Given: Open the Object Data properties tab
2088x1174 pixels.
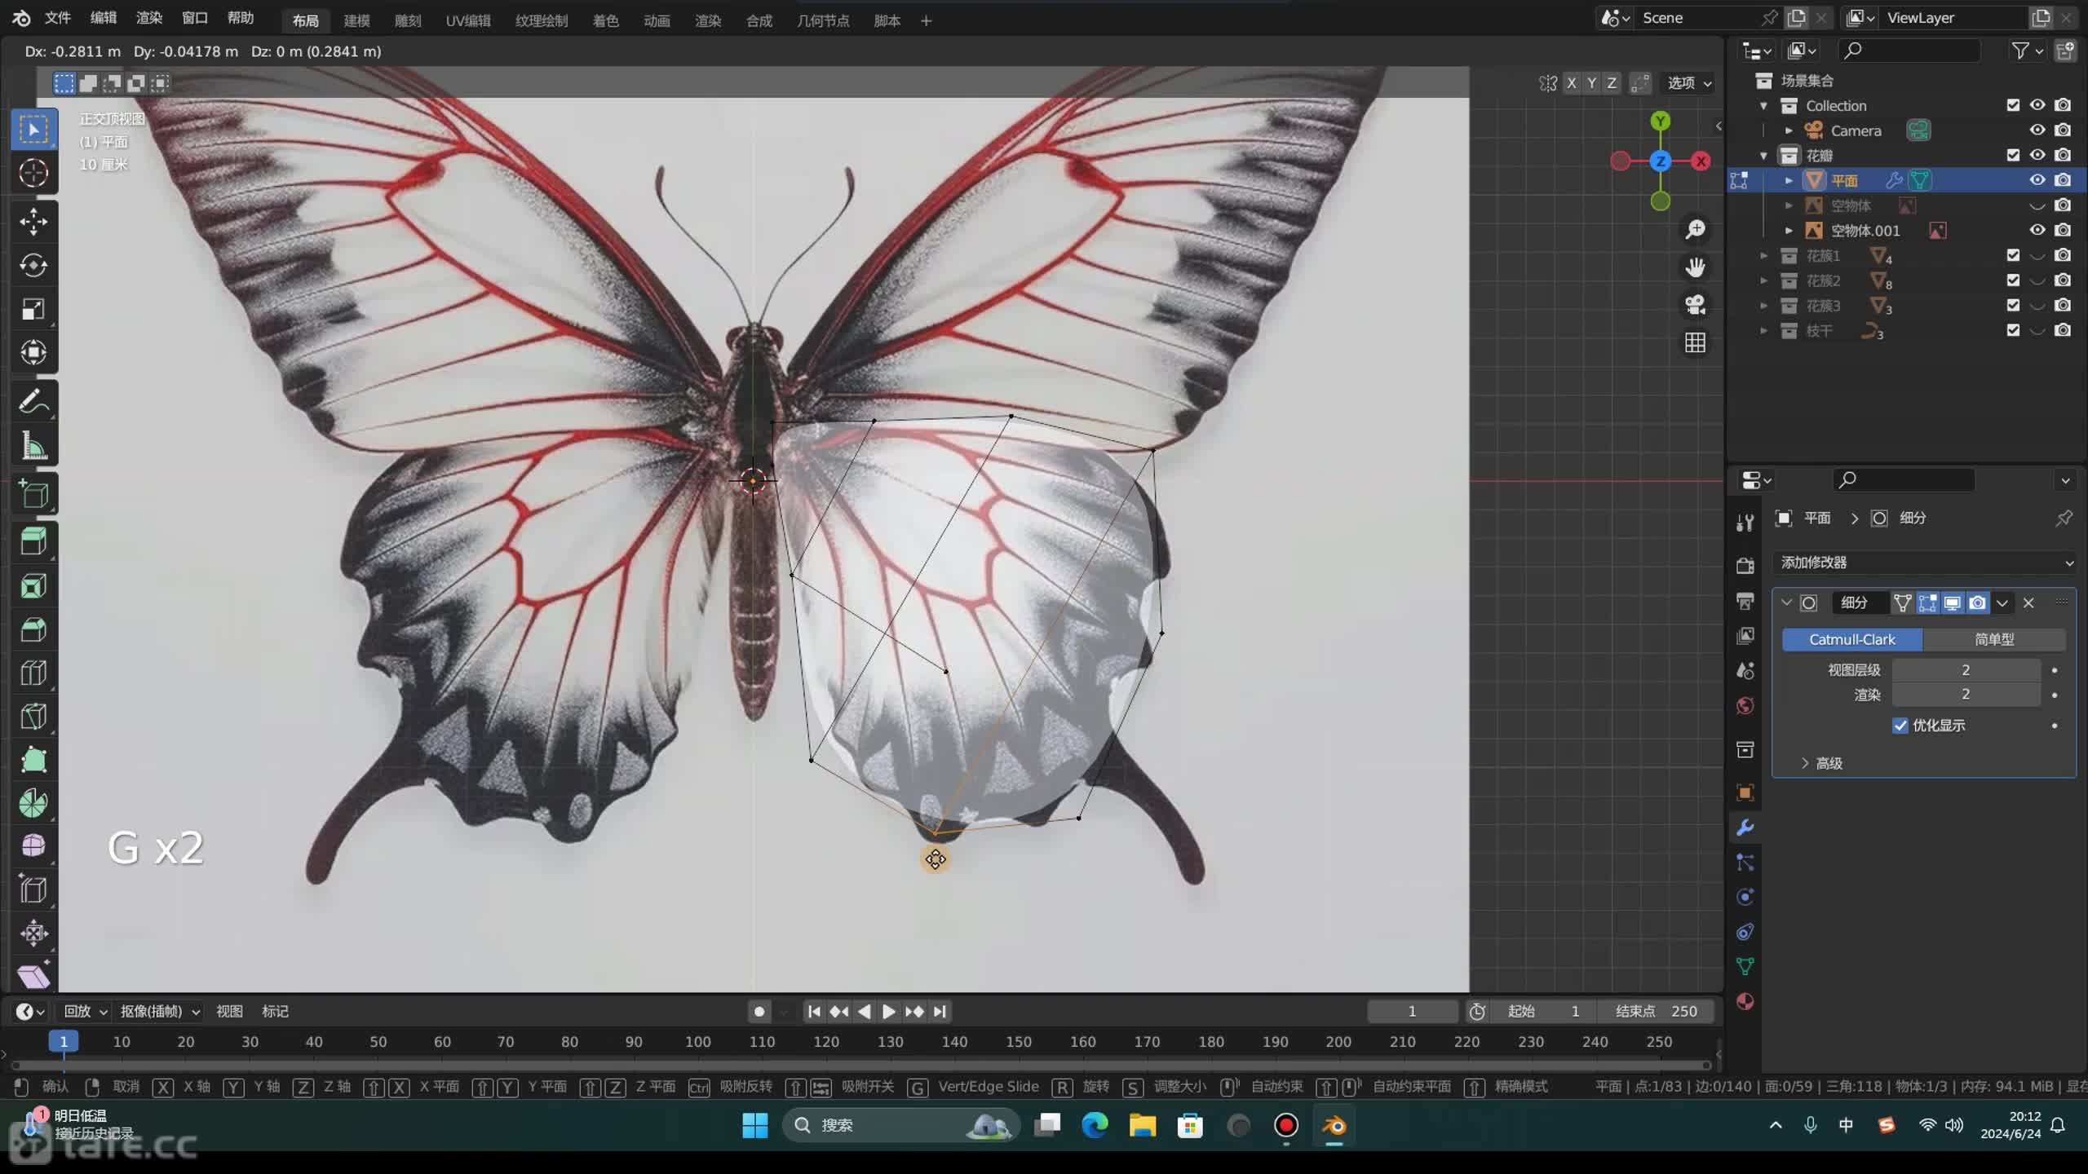Looking at the screenshot, I should click(x=1745, y=966).
